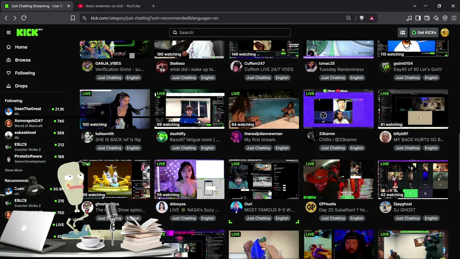Click the therealjuliannewman channel name

(263, 134)
